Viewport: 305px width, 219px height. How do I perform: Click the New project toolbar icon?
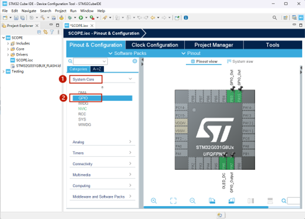[5, 18]
